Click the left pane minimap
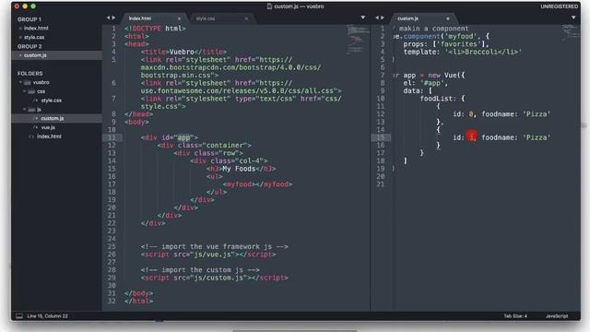590x332 pixels. tap(358, 40)
